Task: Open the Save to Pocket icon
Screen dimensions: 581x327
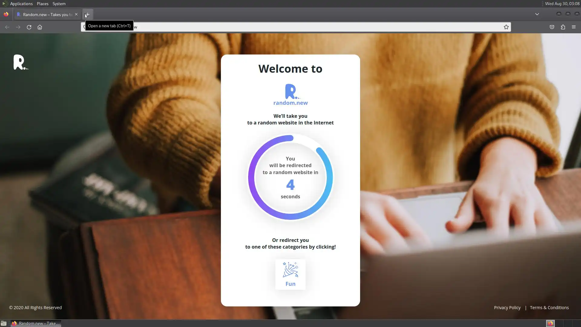Action: 552,27
